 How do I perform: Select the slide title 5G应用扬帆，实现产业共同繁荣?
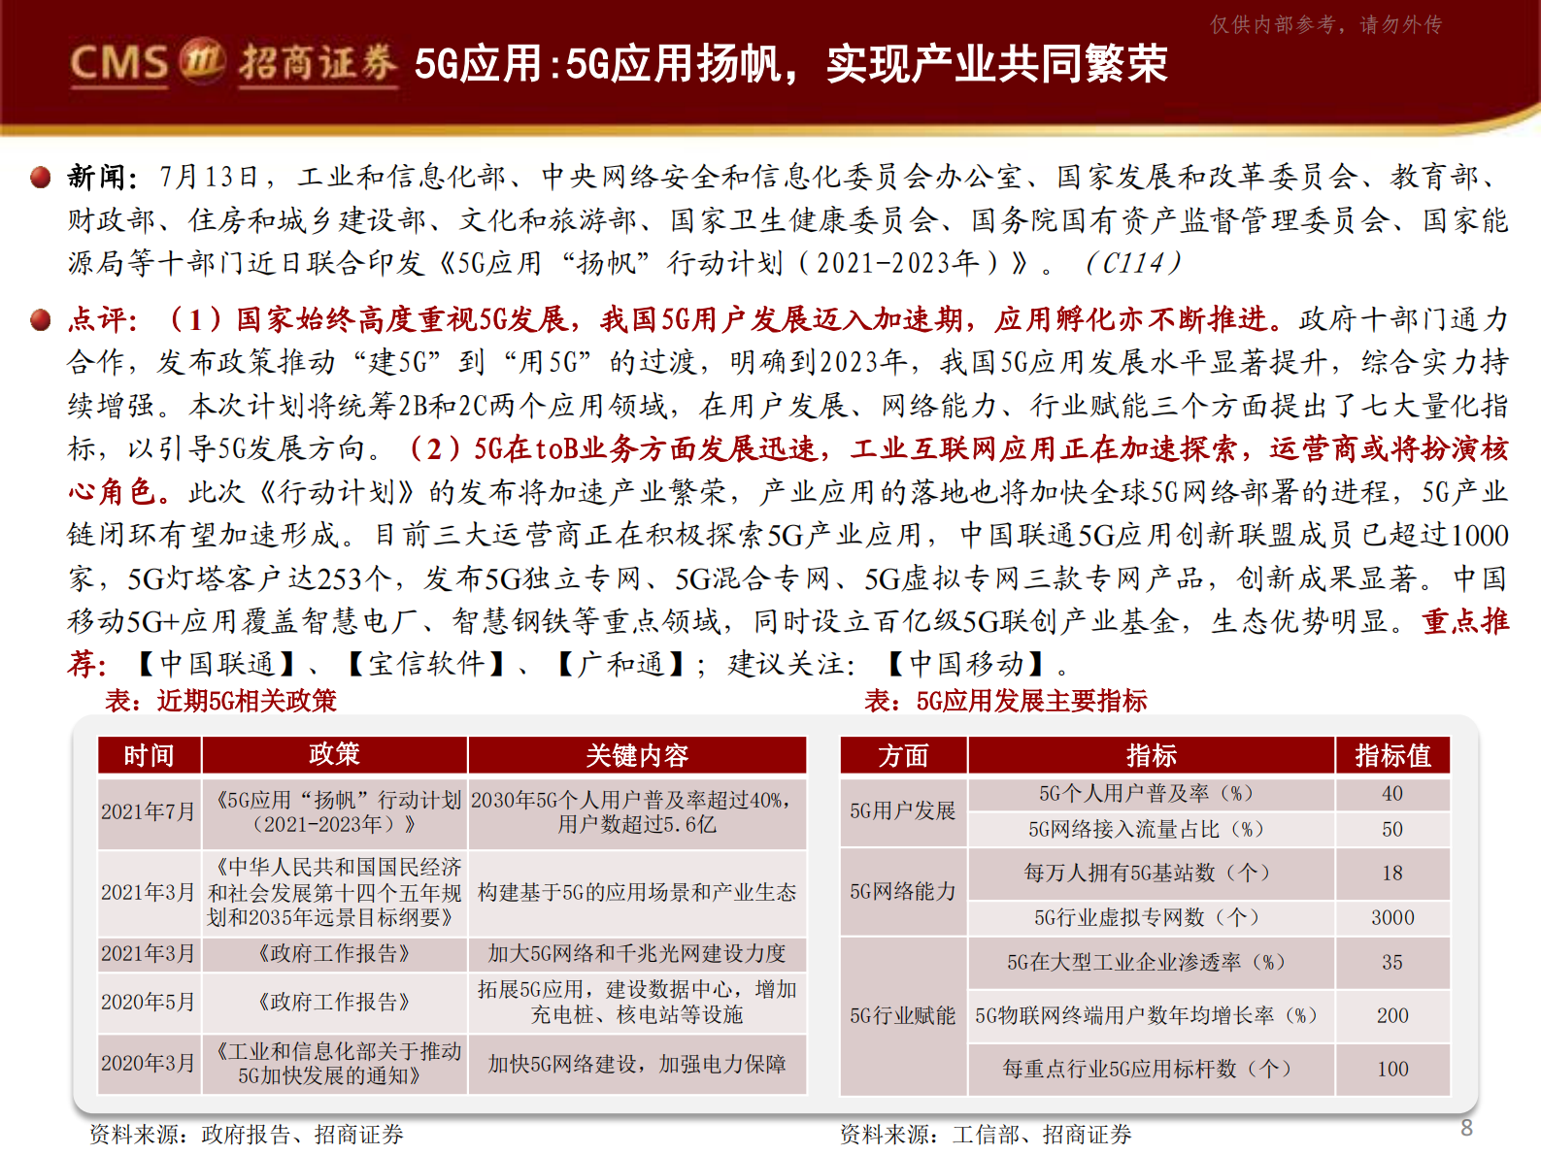[x=790, y=64]
